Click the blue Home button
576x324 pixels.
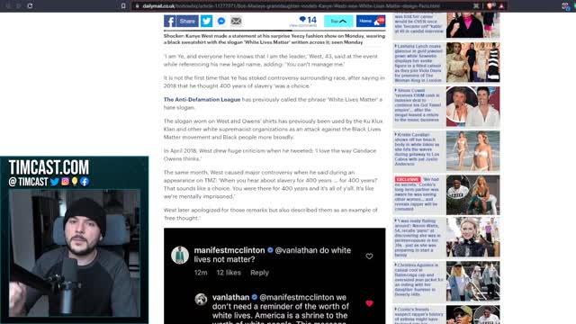(x=371, y=22)
